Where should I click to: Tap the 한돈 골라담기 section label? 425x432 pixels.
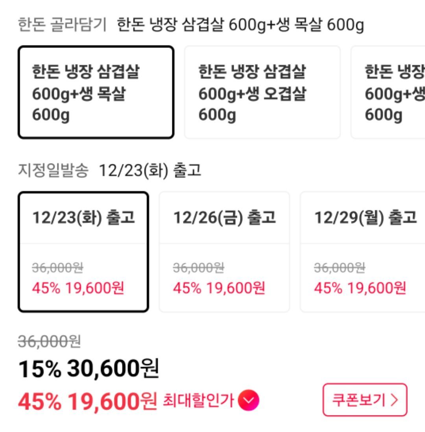62,26
